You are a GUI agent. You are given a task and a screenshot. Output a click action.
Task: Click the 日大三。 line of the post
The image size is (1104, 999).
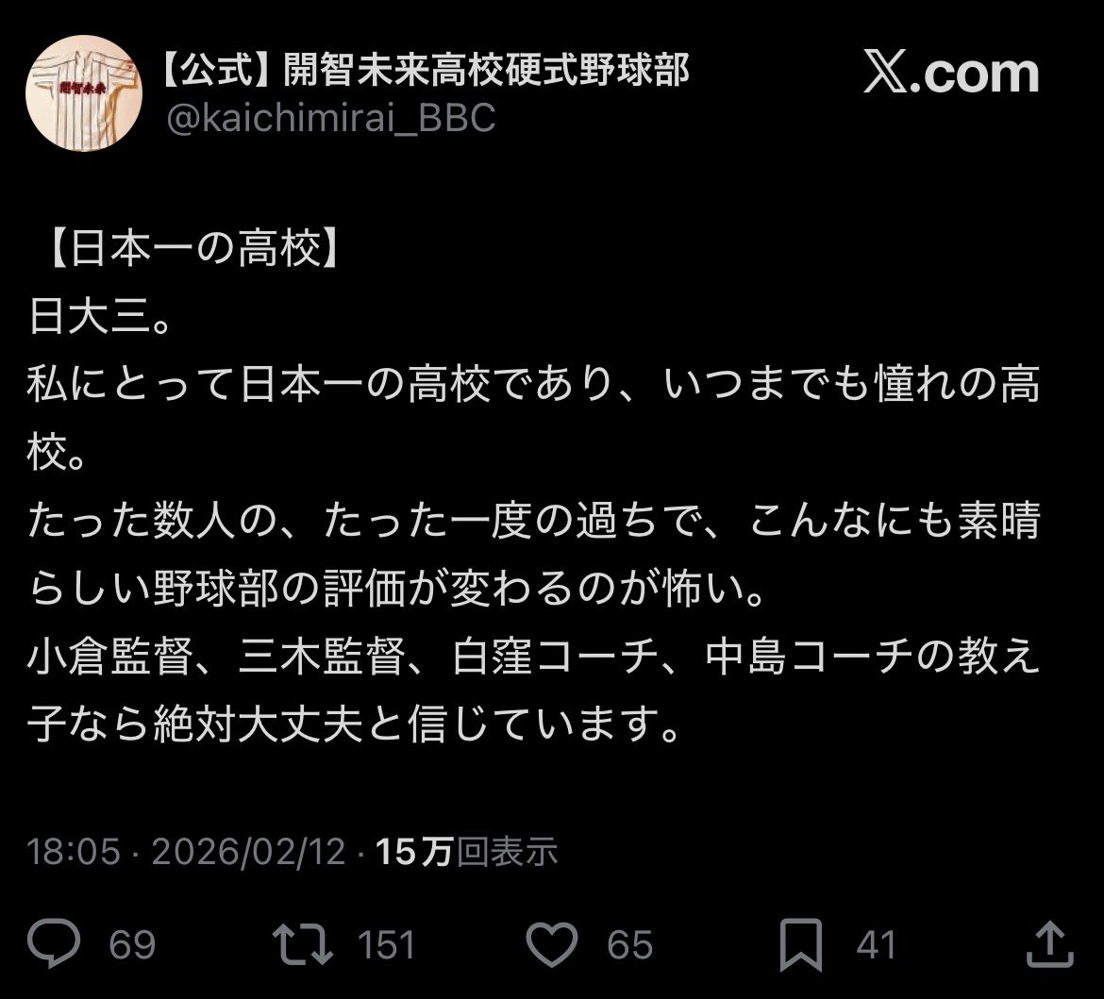coord(100,317)
